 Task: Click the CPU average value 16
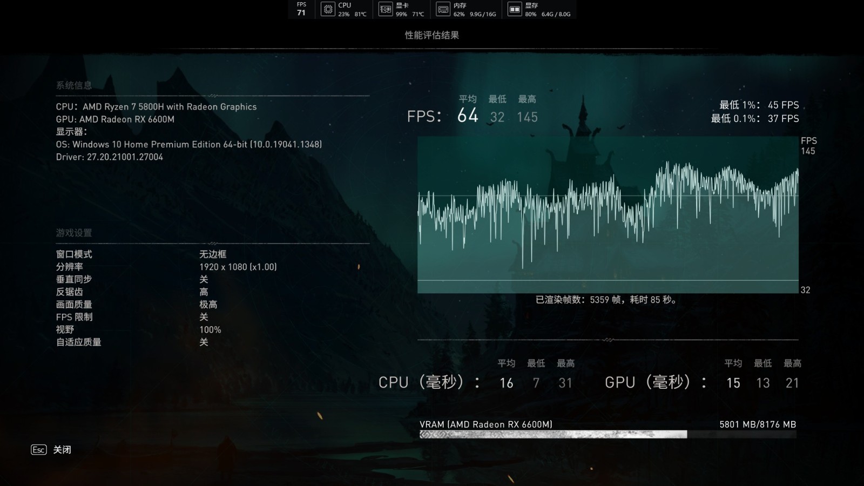507,383
